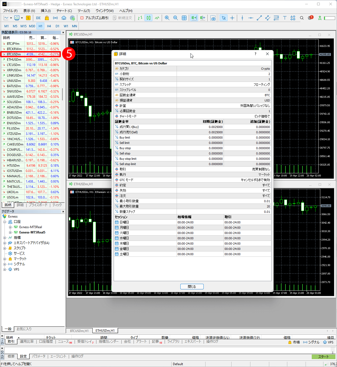Collapse the 口座 accounts tree node
337x367 pixels.
[x=5, y=222]
